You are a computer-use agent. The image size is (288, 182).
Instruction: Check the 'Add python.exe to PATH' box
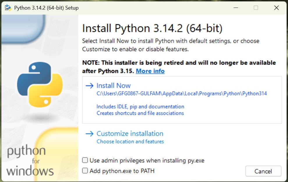coord(85,171)
